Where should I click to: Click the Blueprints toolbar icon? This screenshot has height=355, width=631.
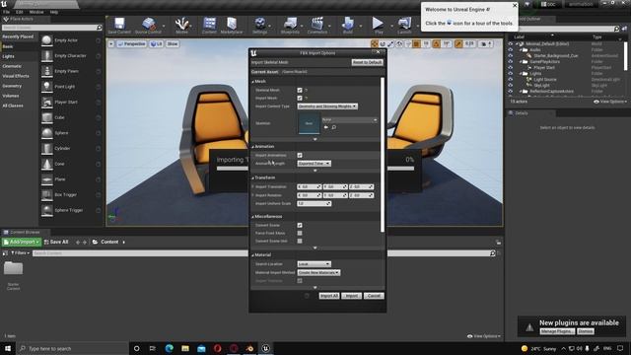click(290, 26)
